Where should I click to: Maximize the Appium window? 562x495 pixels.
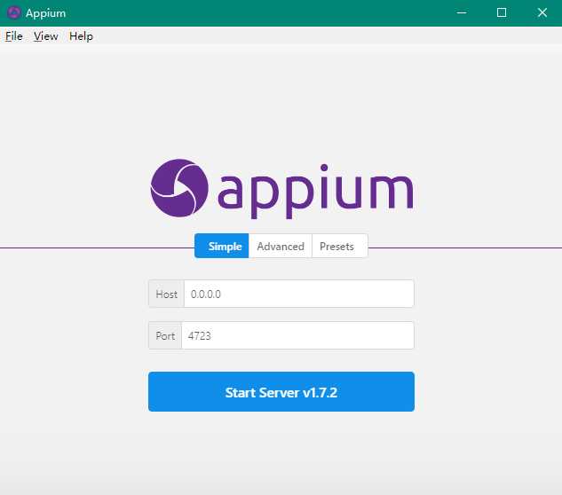[502, 13]
